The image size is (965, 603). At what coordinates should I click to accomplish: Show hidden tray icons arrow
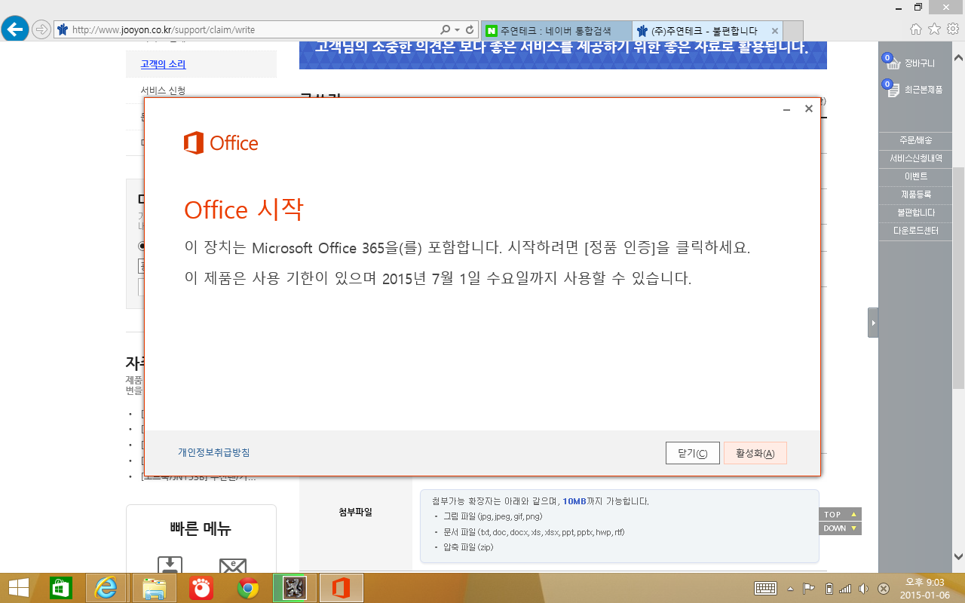click(790, 589)
